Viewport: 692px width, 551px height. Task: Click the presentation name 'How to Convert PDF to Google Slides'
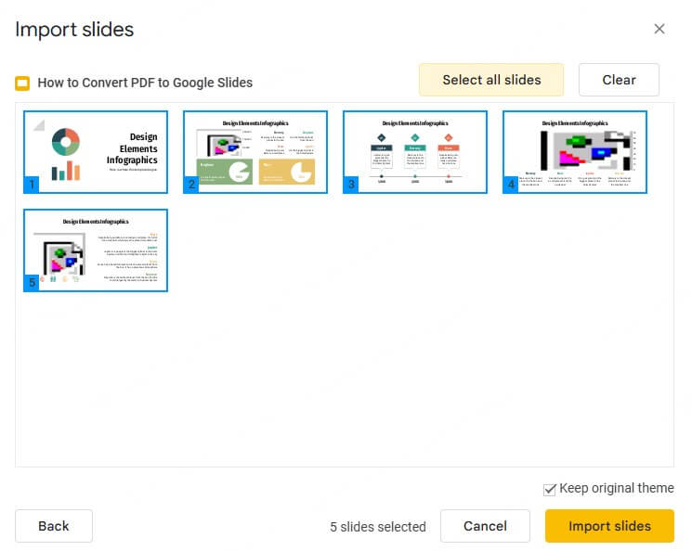145,83
